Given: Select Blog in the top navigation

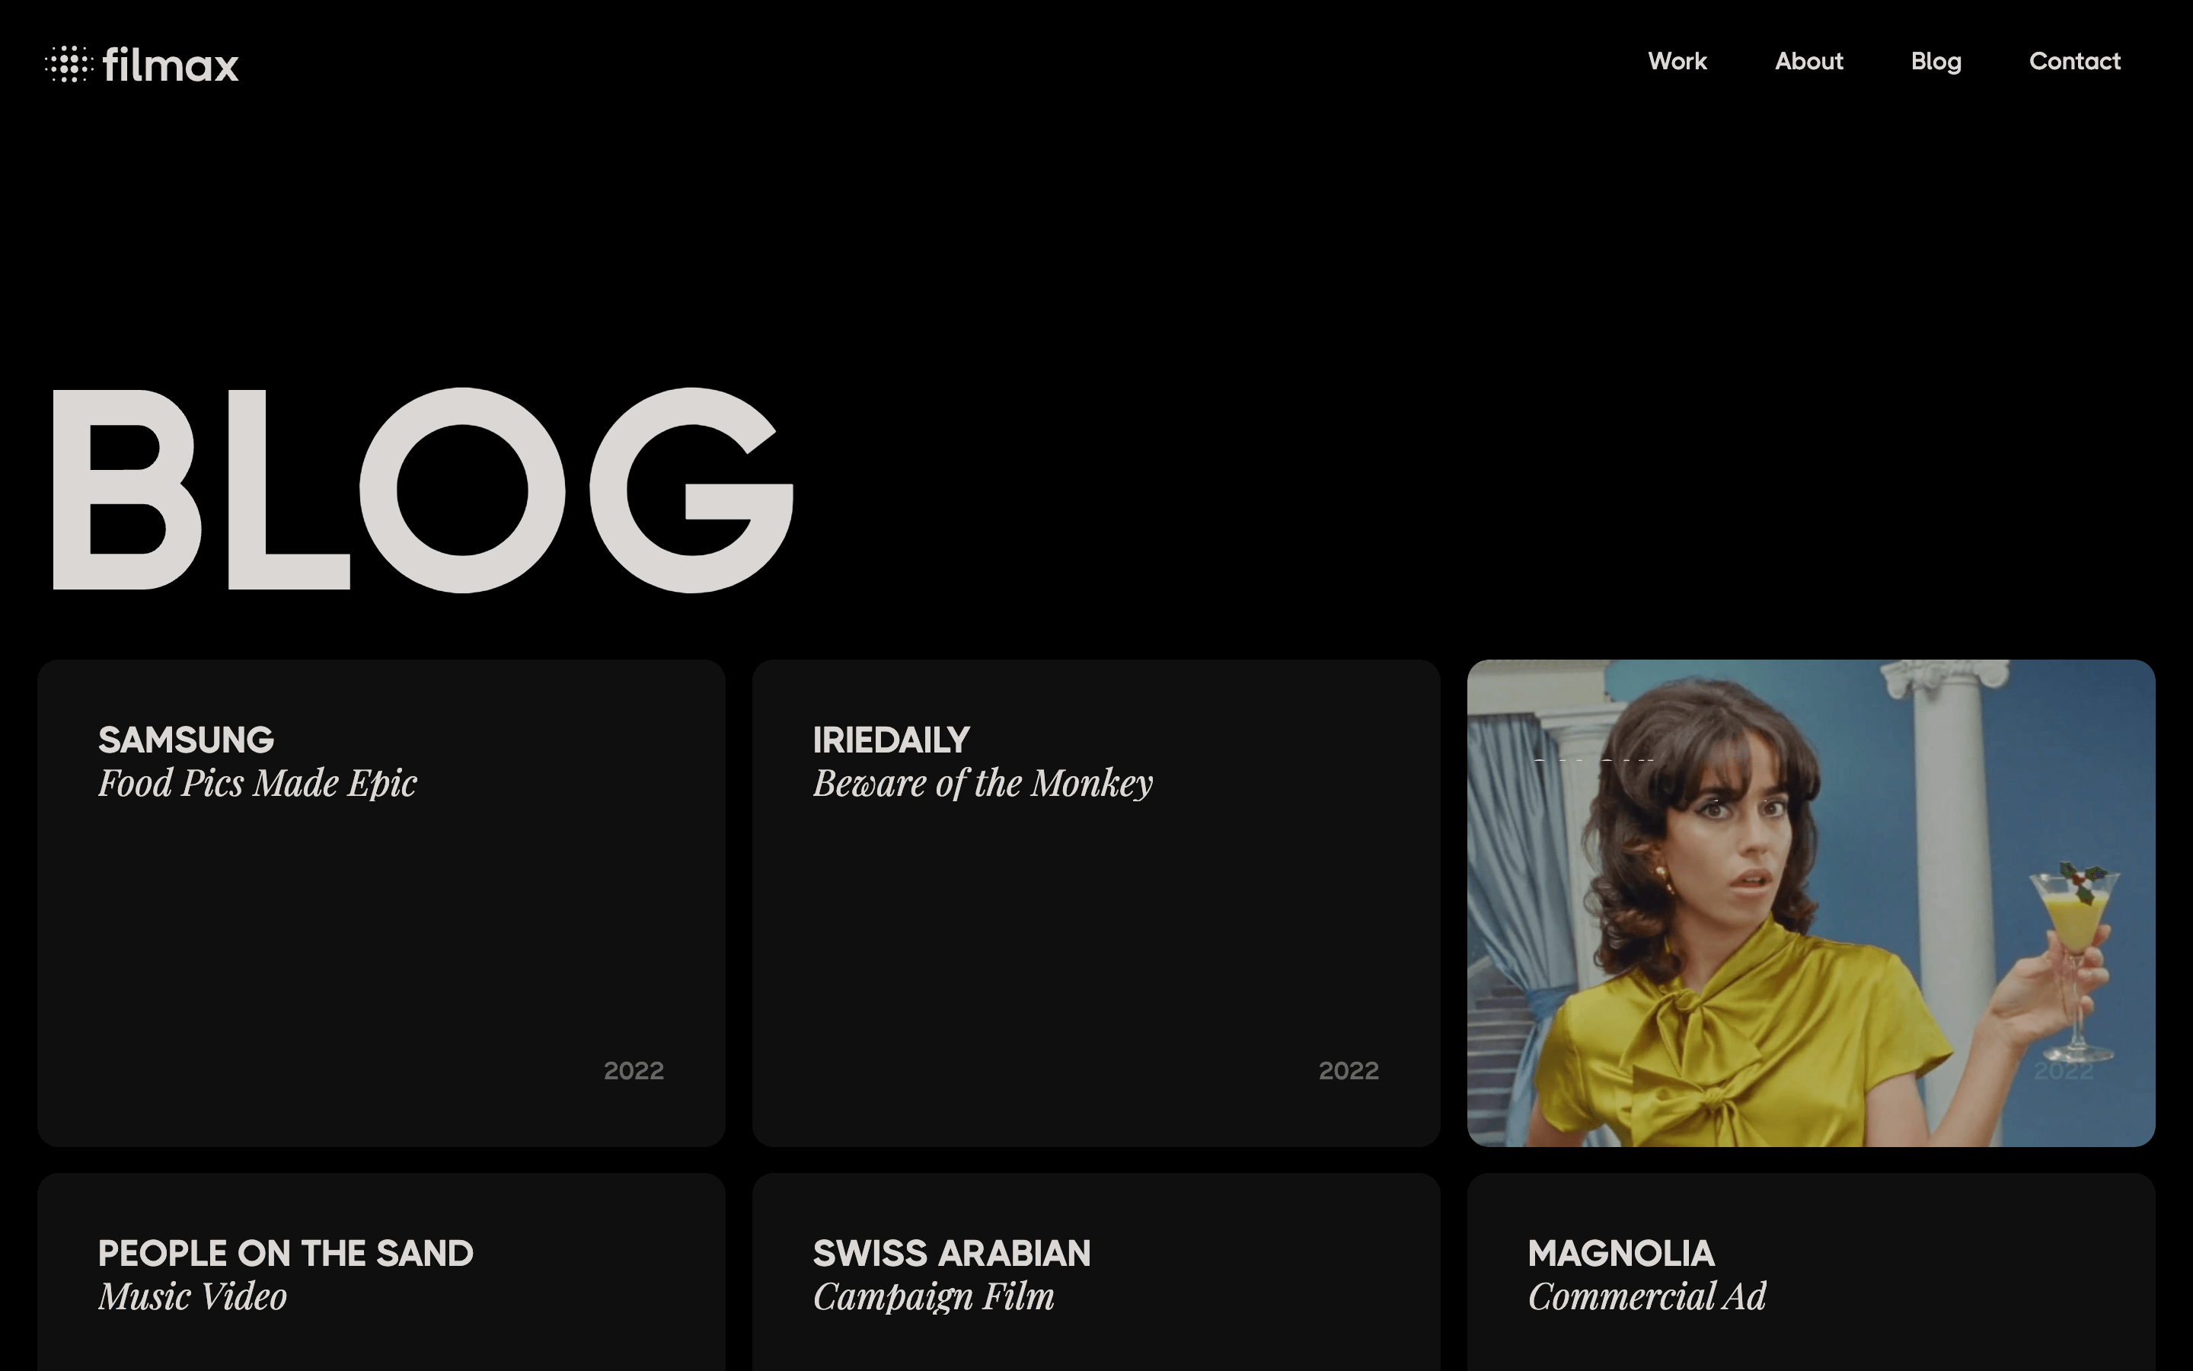Looking at the screenshot, I should 1936,62.
